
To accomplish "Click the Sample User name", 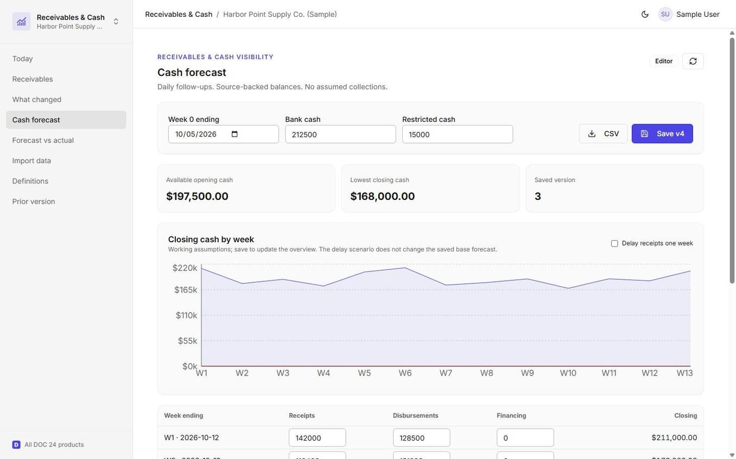I will [698, 14].
